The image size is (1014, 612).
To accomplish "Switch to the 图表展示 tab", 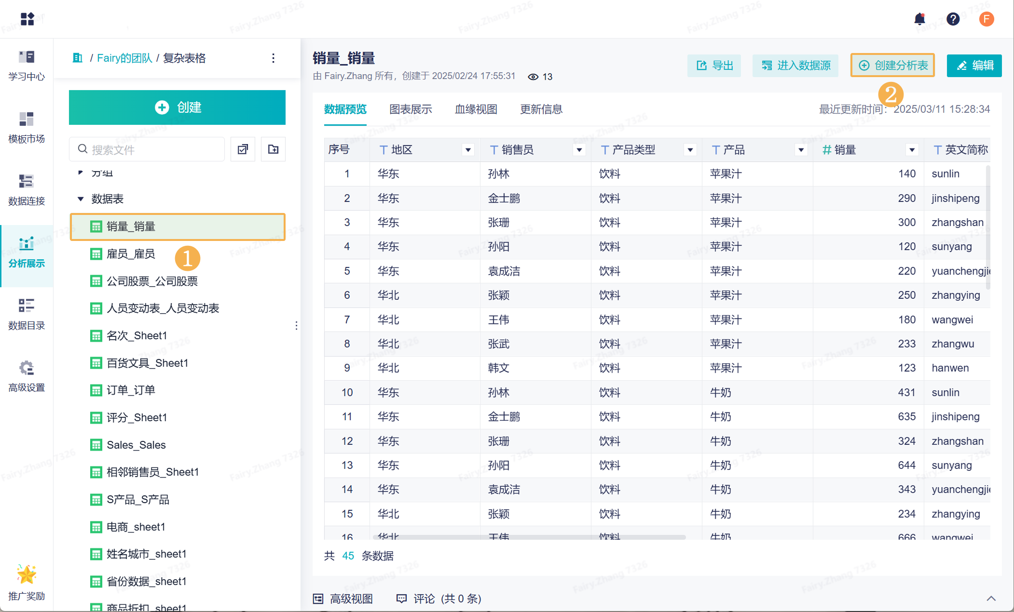I will pyautogui.click(x=411, y=109).
